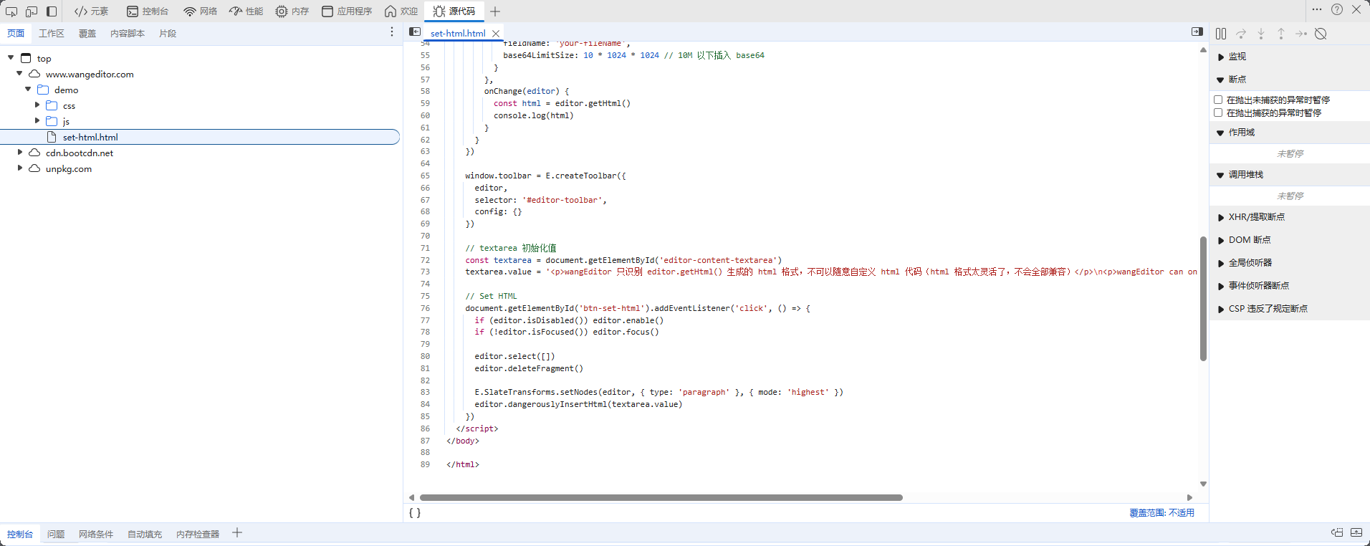
Task: Click the Step debugger icon
Action: pyautogui.click(x=1301, y=34)
